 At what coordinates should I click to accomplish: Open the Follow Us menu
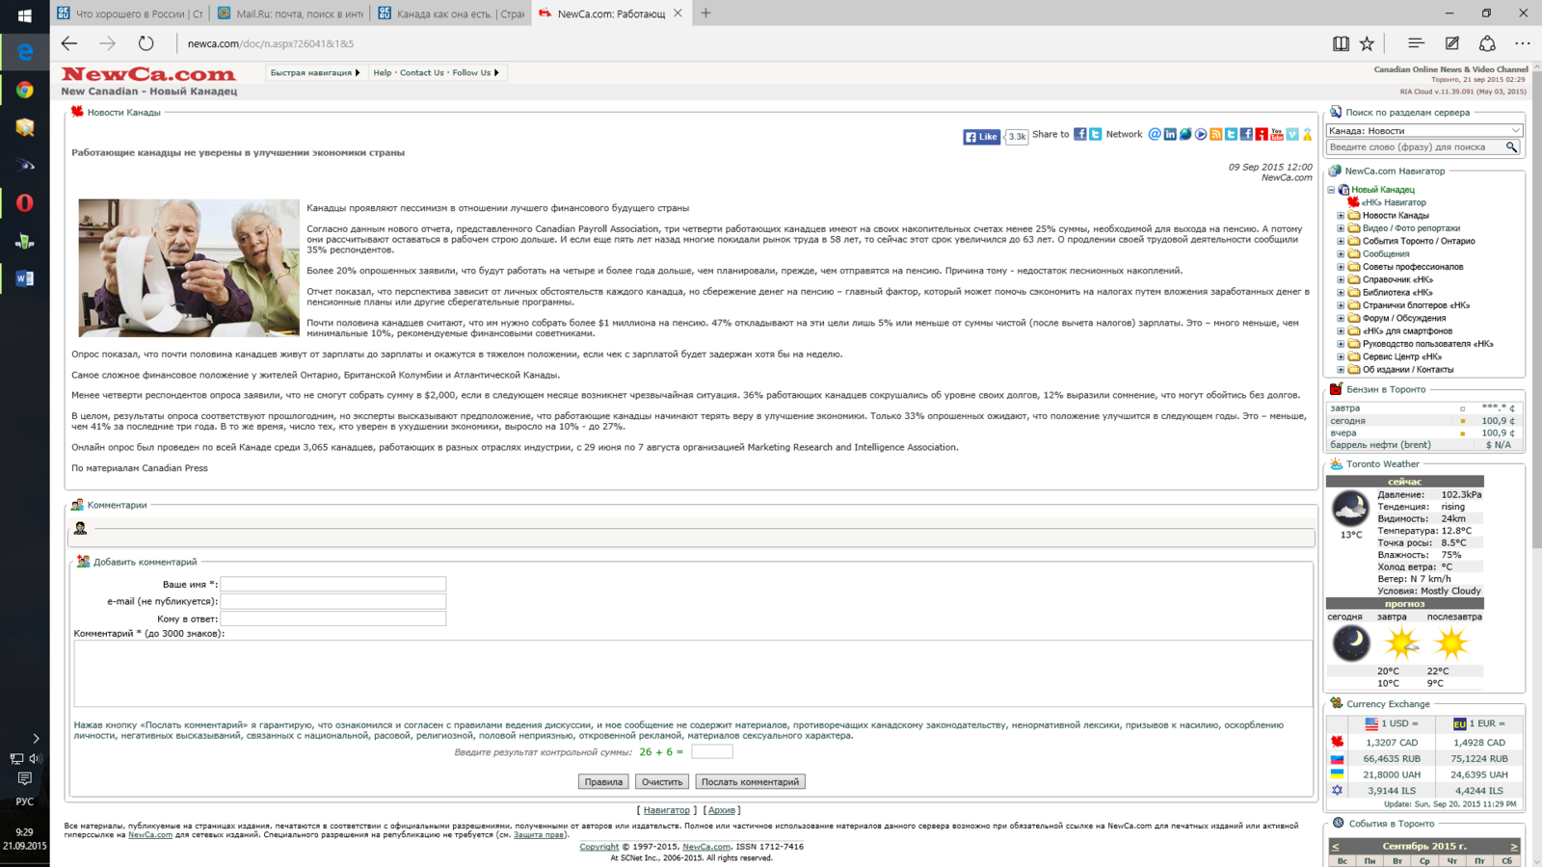click(475, 73)
